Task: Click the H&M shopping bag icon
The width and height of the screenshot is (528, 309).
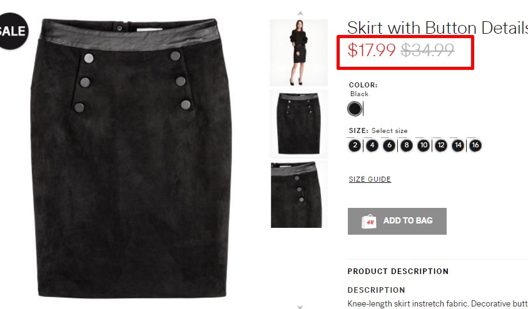Action: click(368, 222)
